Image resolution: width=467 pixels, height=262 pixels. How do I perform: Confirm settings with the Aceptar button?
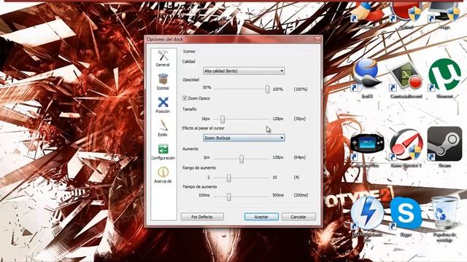point(261,217)
